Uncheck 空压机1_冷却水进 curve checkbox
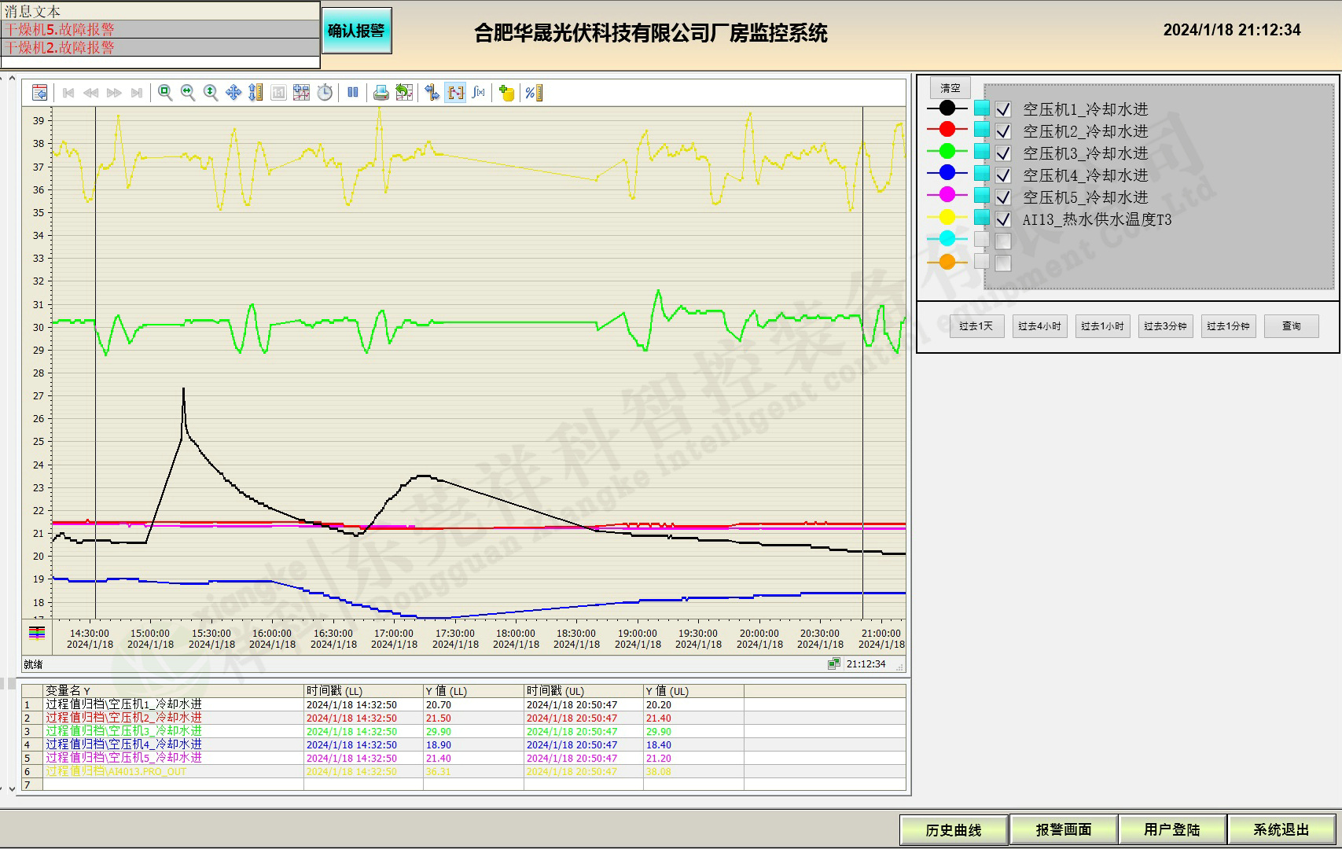This screenshot has height=849, width=1342. tap(1003, 109)
